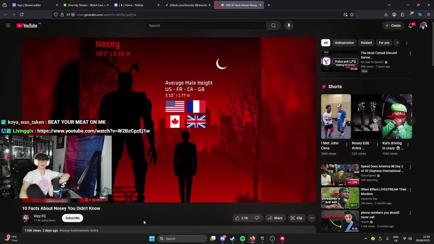Open the Firefox application menu
Viewport: 434px width, 244px height.
coord(429,15)
